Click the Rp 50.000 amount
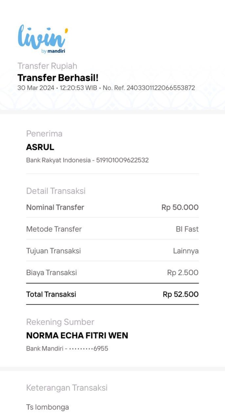Screen dimensions: 225x420 coord(180,207)
